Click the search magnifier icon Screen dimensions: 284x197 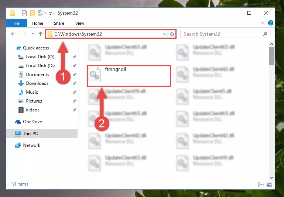pos(265,34)
